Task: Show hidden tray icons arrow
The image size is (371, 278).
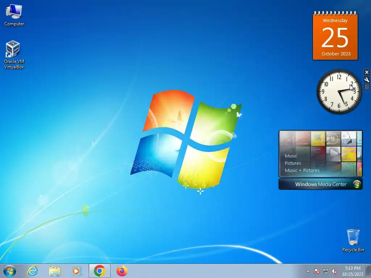Action: [308, 271]
